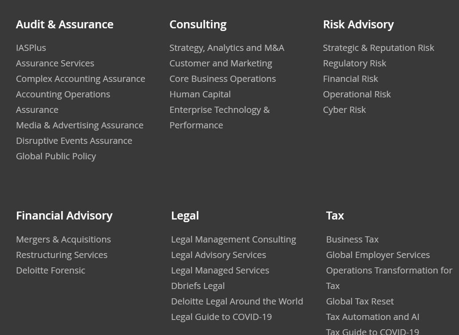Click the Financial Risk link

click(350, 79)
